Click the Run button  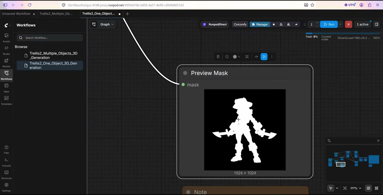[x=329, y=24]
